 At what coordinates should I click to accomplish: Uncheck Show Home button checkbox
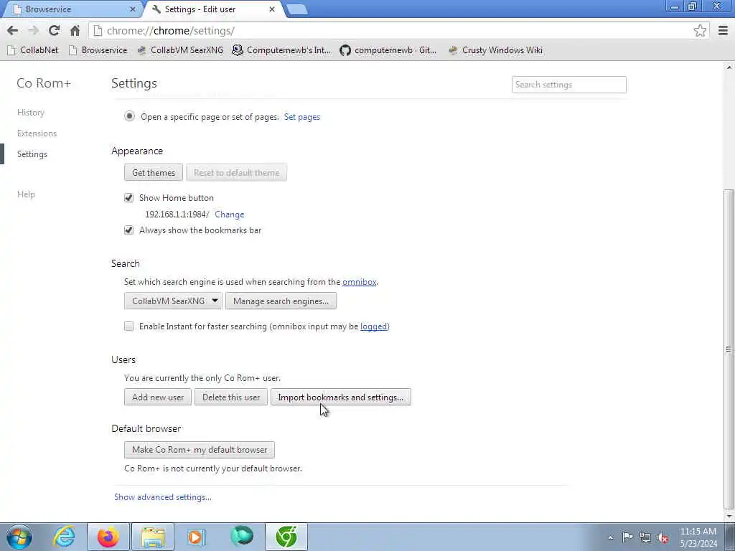click(129, 198)
